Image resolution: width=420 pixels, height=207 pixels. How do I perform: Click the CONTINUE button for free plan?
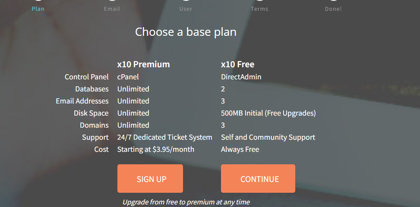coord(258,179)
